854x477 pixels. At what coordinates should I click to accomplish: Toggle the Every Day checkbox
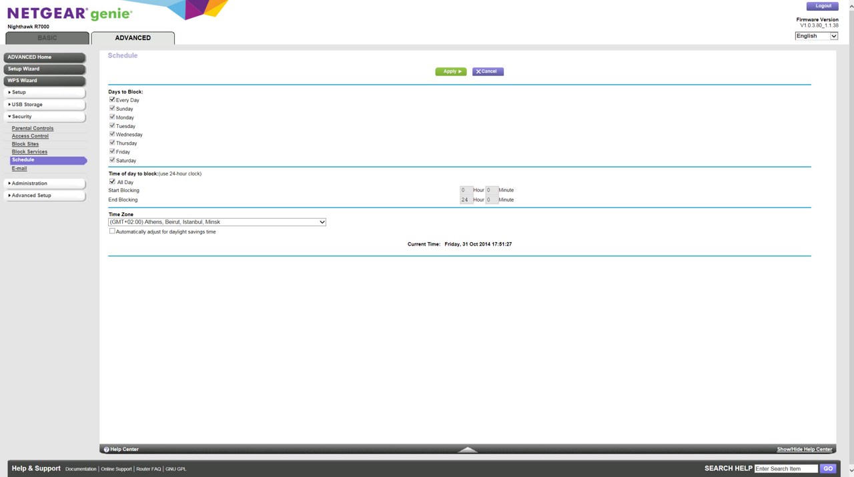112,99
